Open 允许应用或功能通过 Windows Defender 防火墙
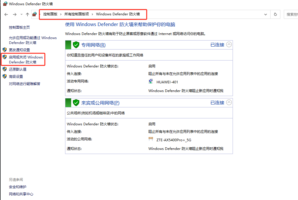This screenshot has width=298, height=200. click(33, 40)
